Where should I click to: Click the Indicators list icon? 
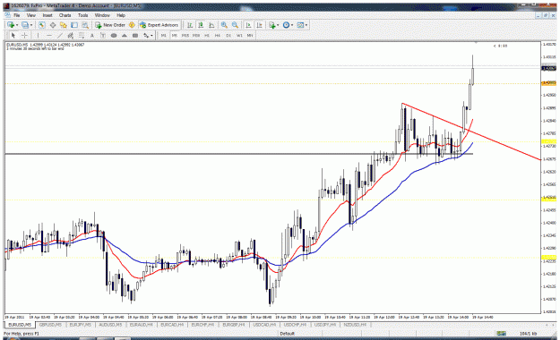(x=272, y=25)
